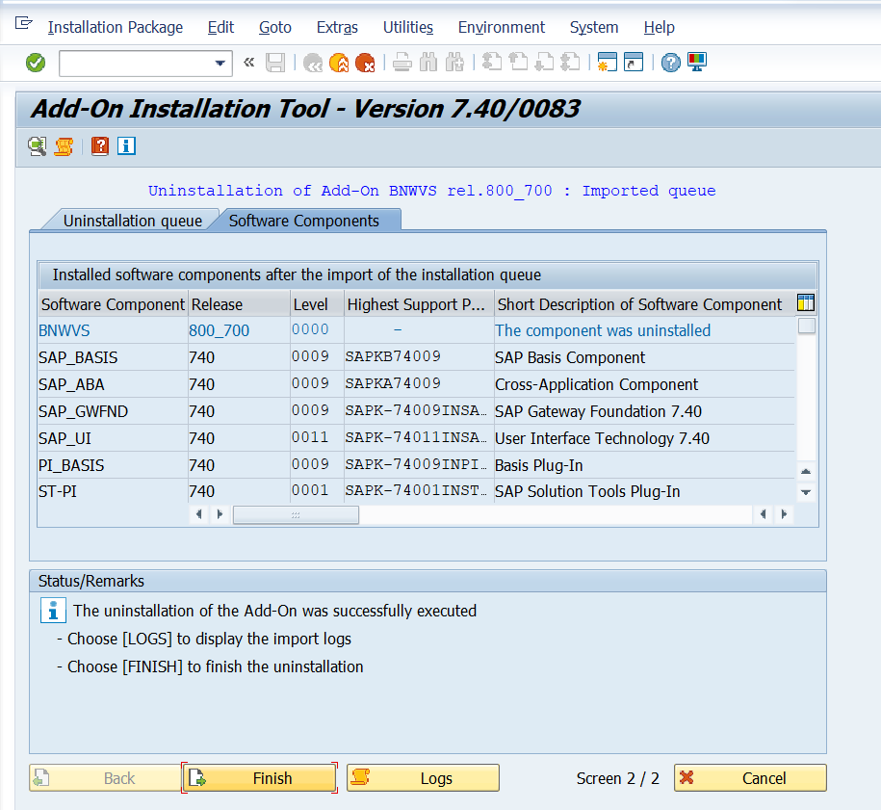Viewport: 881px width, 810px height.
Task: Click the table's horizontal scrollbar thumb
Action: 296,515
